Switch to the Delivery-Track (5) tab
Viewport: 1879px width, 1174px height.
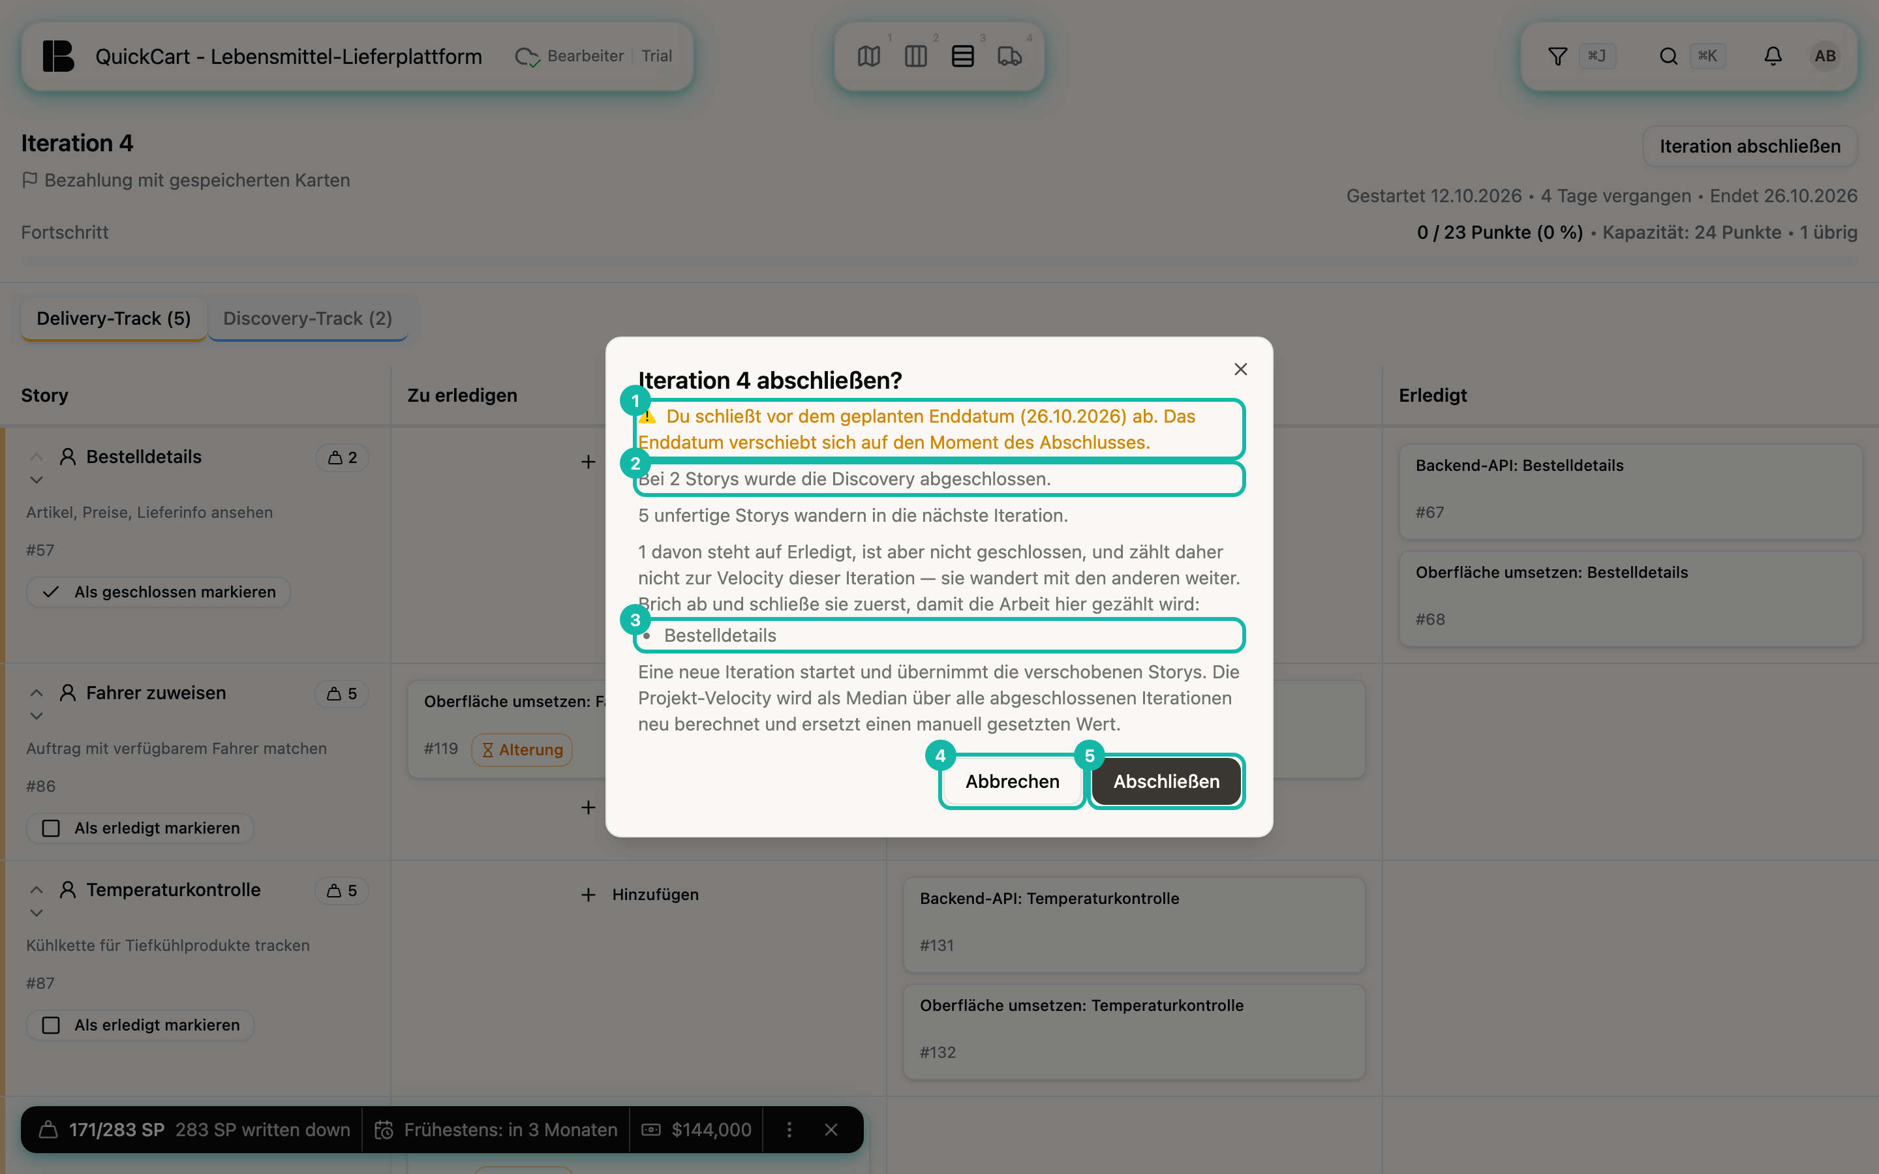click(x=114, y=318)
